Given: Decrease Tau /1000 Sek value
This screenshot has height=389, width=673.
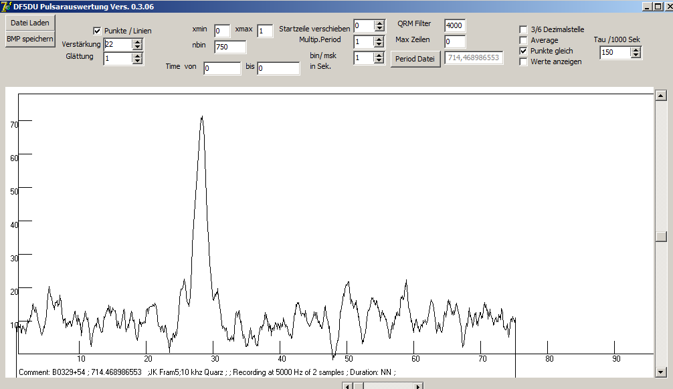Looking at the screenshot, I should click(636, 55).
